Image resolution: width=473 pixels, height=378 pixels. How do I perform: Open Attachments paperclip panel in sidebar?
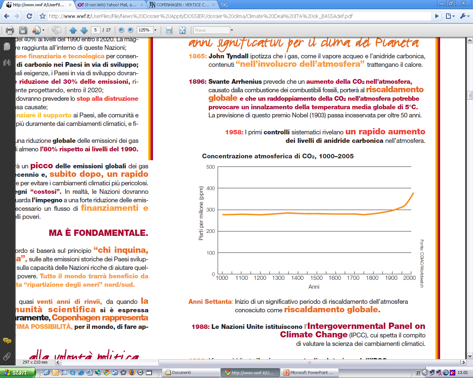click(x=7, y=357)
